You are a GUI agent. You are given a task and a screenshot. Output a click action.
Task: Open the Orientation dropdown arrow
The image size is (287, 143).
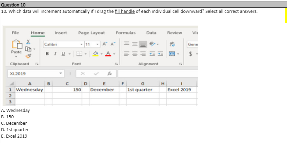click(x=158, y=44)
